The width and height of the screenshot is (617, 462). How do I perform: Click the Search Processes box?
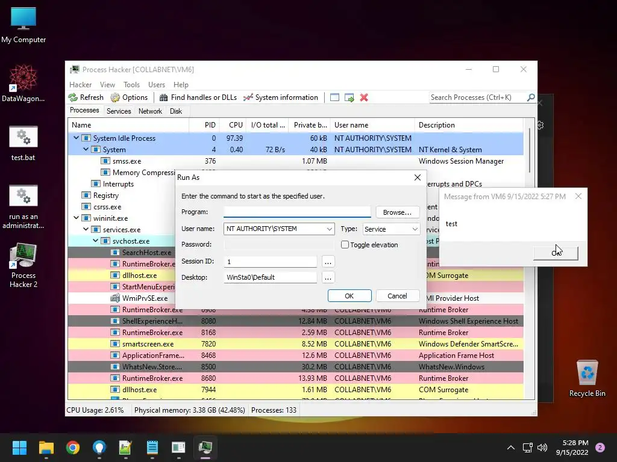click(x=478, y=97)
